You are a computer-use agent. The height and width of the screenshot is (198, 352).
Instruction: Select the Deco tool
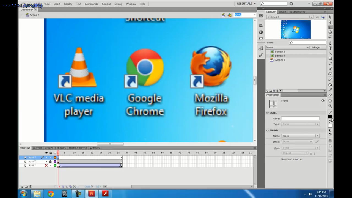330,73
